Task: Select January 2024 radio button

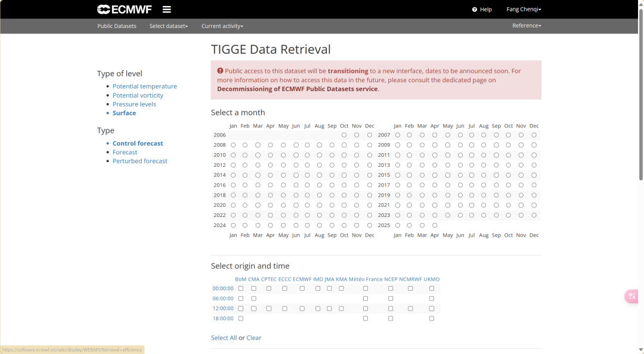Action: pyautogui.click(x=233, y=225)
